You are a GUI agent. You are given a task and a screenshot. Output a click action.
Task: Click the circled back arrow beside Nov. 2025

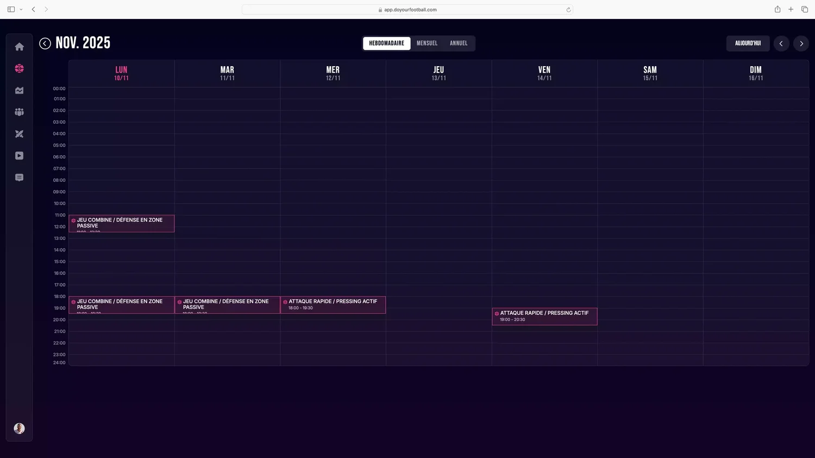pos(45,43)
